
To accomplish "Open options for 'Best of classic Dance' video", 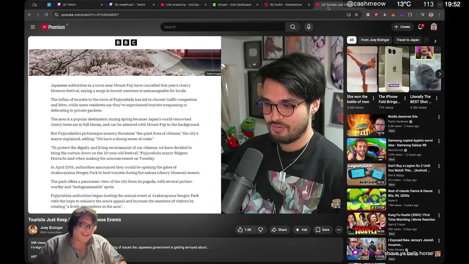I will pyautogui.click(x=439, y=191).
